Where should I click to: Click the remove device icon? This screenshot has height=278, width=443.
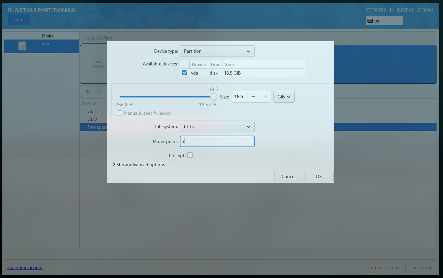pos(99,91)
